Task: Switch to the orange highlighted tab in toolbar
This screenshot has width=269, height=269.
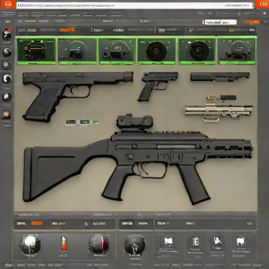Action: pos(68,30)
